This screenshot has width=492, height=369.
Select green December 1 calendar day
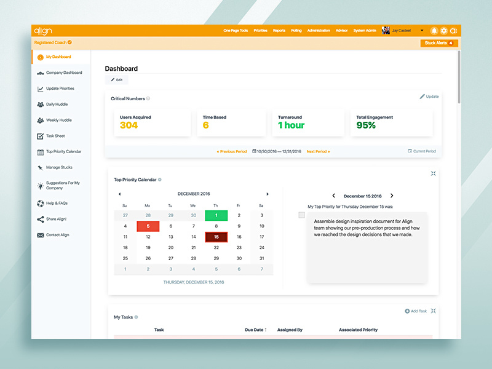pos(216,215)
